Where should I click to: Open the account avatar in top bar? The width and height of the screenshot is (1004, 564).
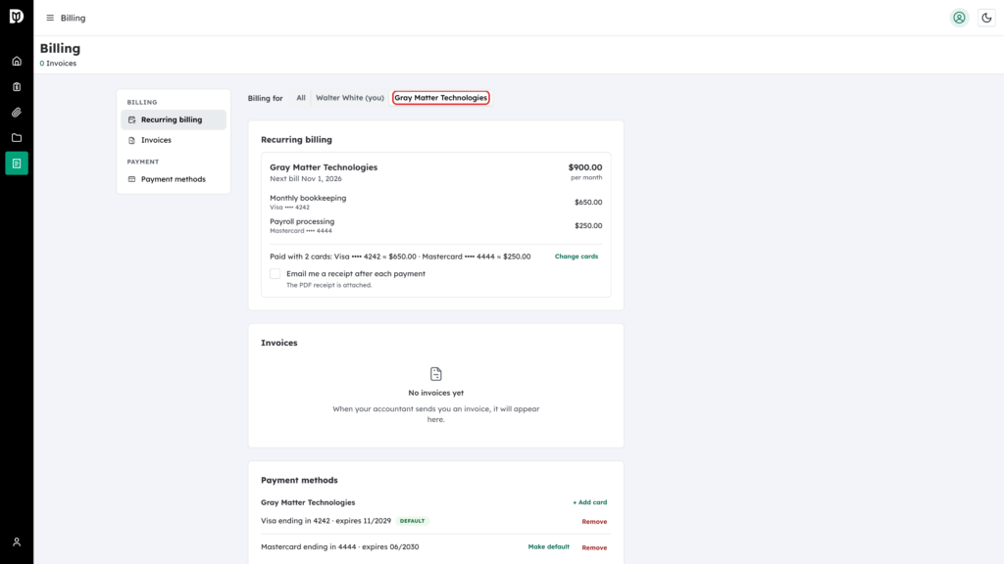(959, 18)
